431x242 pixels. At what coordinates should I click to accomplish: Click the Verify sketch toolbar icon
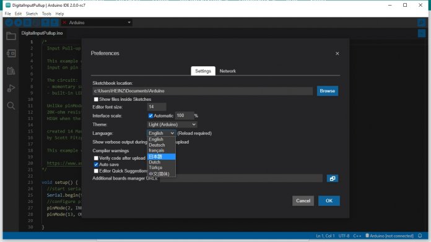9,22
